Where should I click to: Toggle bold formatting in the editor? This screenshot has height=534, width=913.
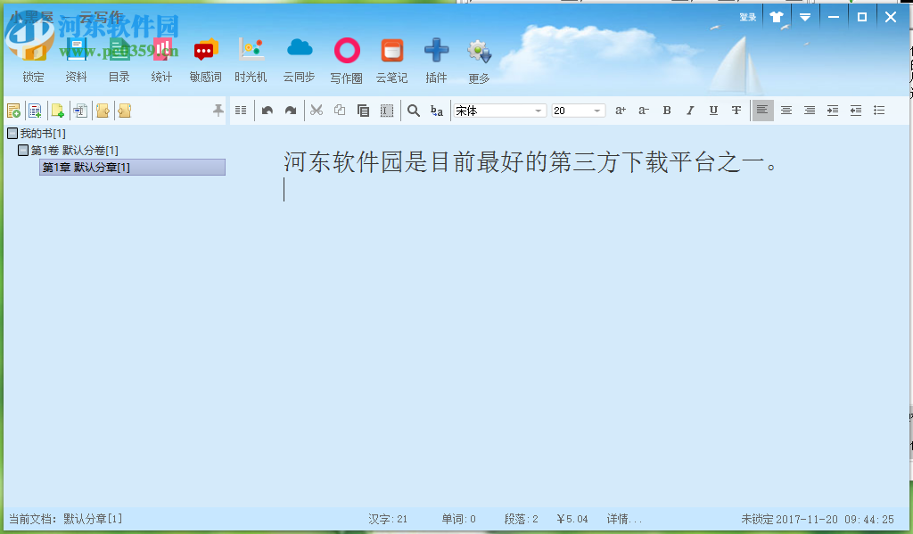click(667, 110)
